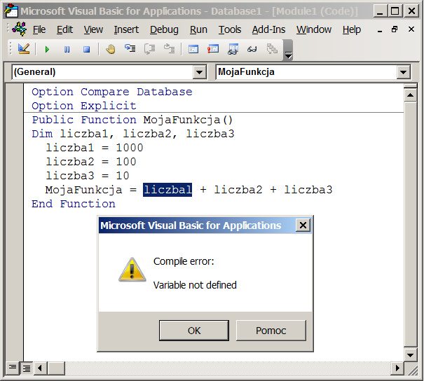424x381 pixels.
Task: Switch to Procedure View toggle
Action: (12, 368)
